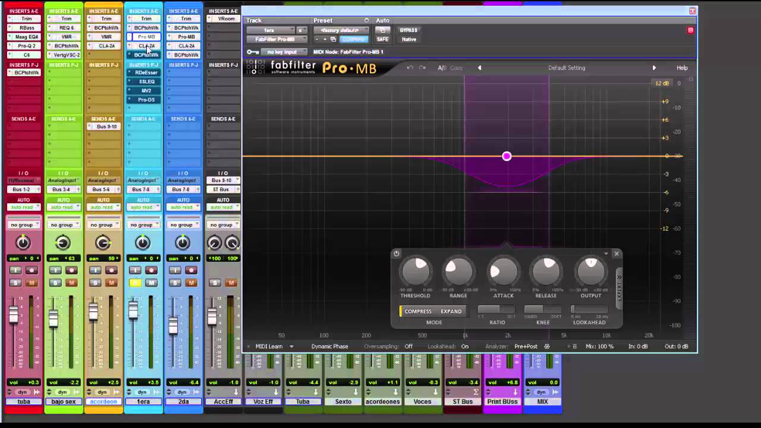Click the Pro-MB undo arrow
Viewport: 761px width, 428px height.
(410, 68)
